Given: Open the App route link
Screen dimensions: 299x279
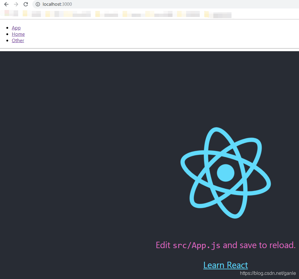Looking at the screenshot, I should click(x=16, y=28).
